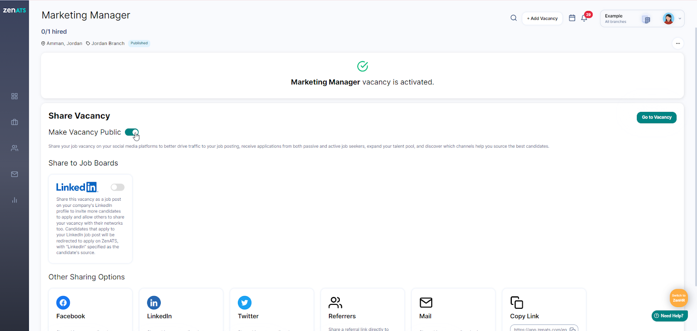This screenshot has width=697, height=331.
Task: Click the user avatar picture
Action: [668, 18]
